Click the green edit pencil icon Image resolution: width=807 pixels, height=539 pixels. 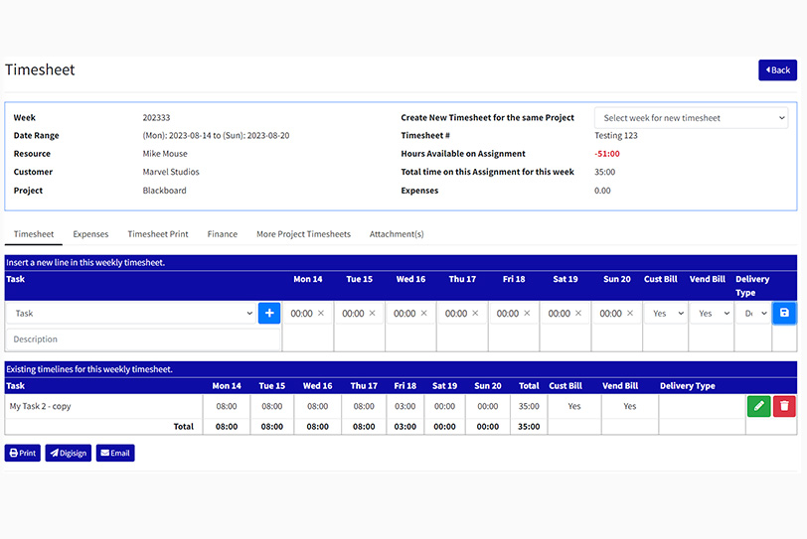click(758, 406)
